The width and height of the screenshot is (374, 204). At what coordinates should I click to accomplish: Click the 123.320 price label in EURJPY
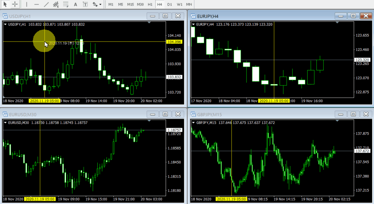(x=362, y=60)
